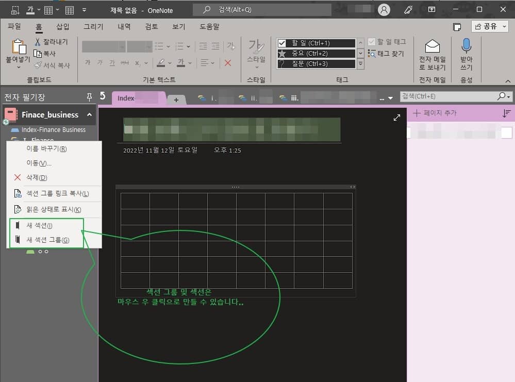Click Add Page (페이지 추가) button

coord(435,113)
